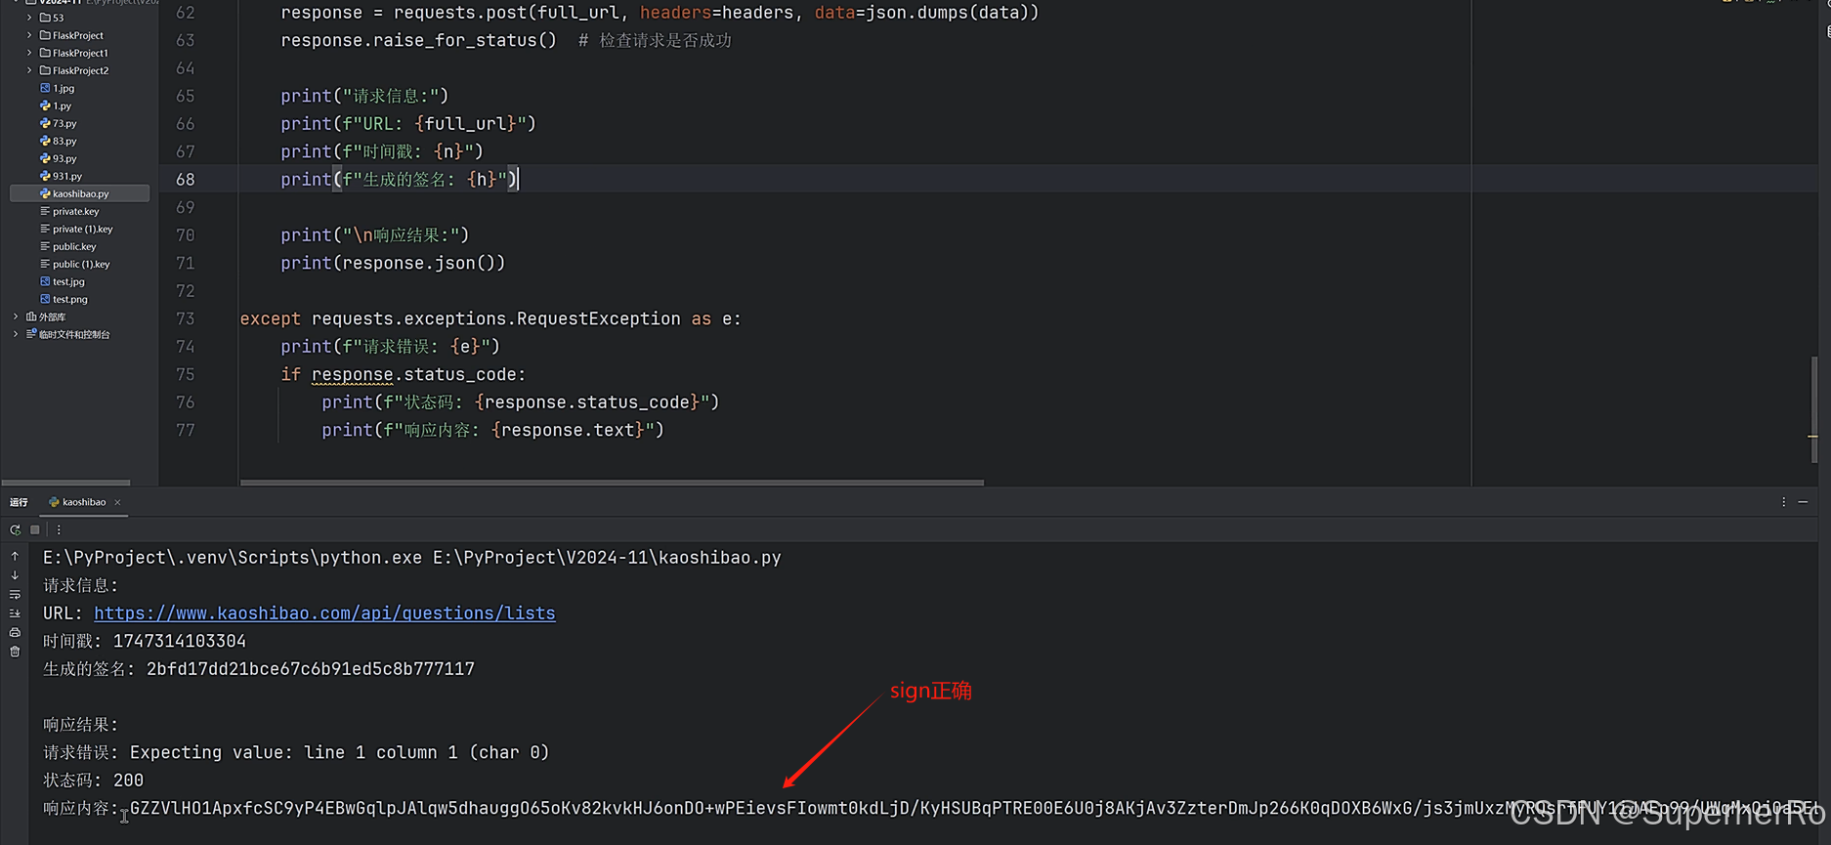Clear all console output with trash icon

(15, 652)
